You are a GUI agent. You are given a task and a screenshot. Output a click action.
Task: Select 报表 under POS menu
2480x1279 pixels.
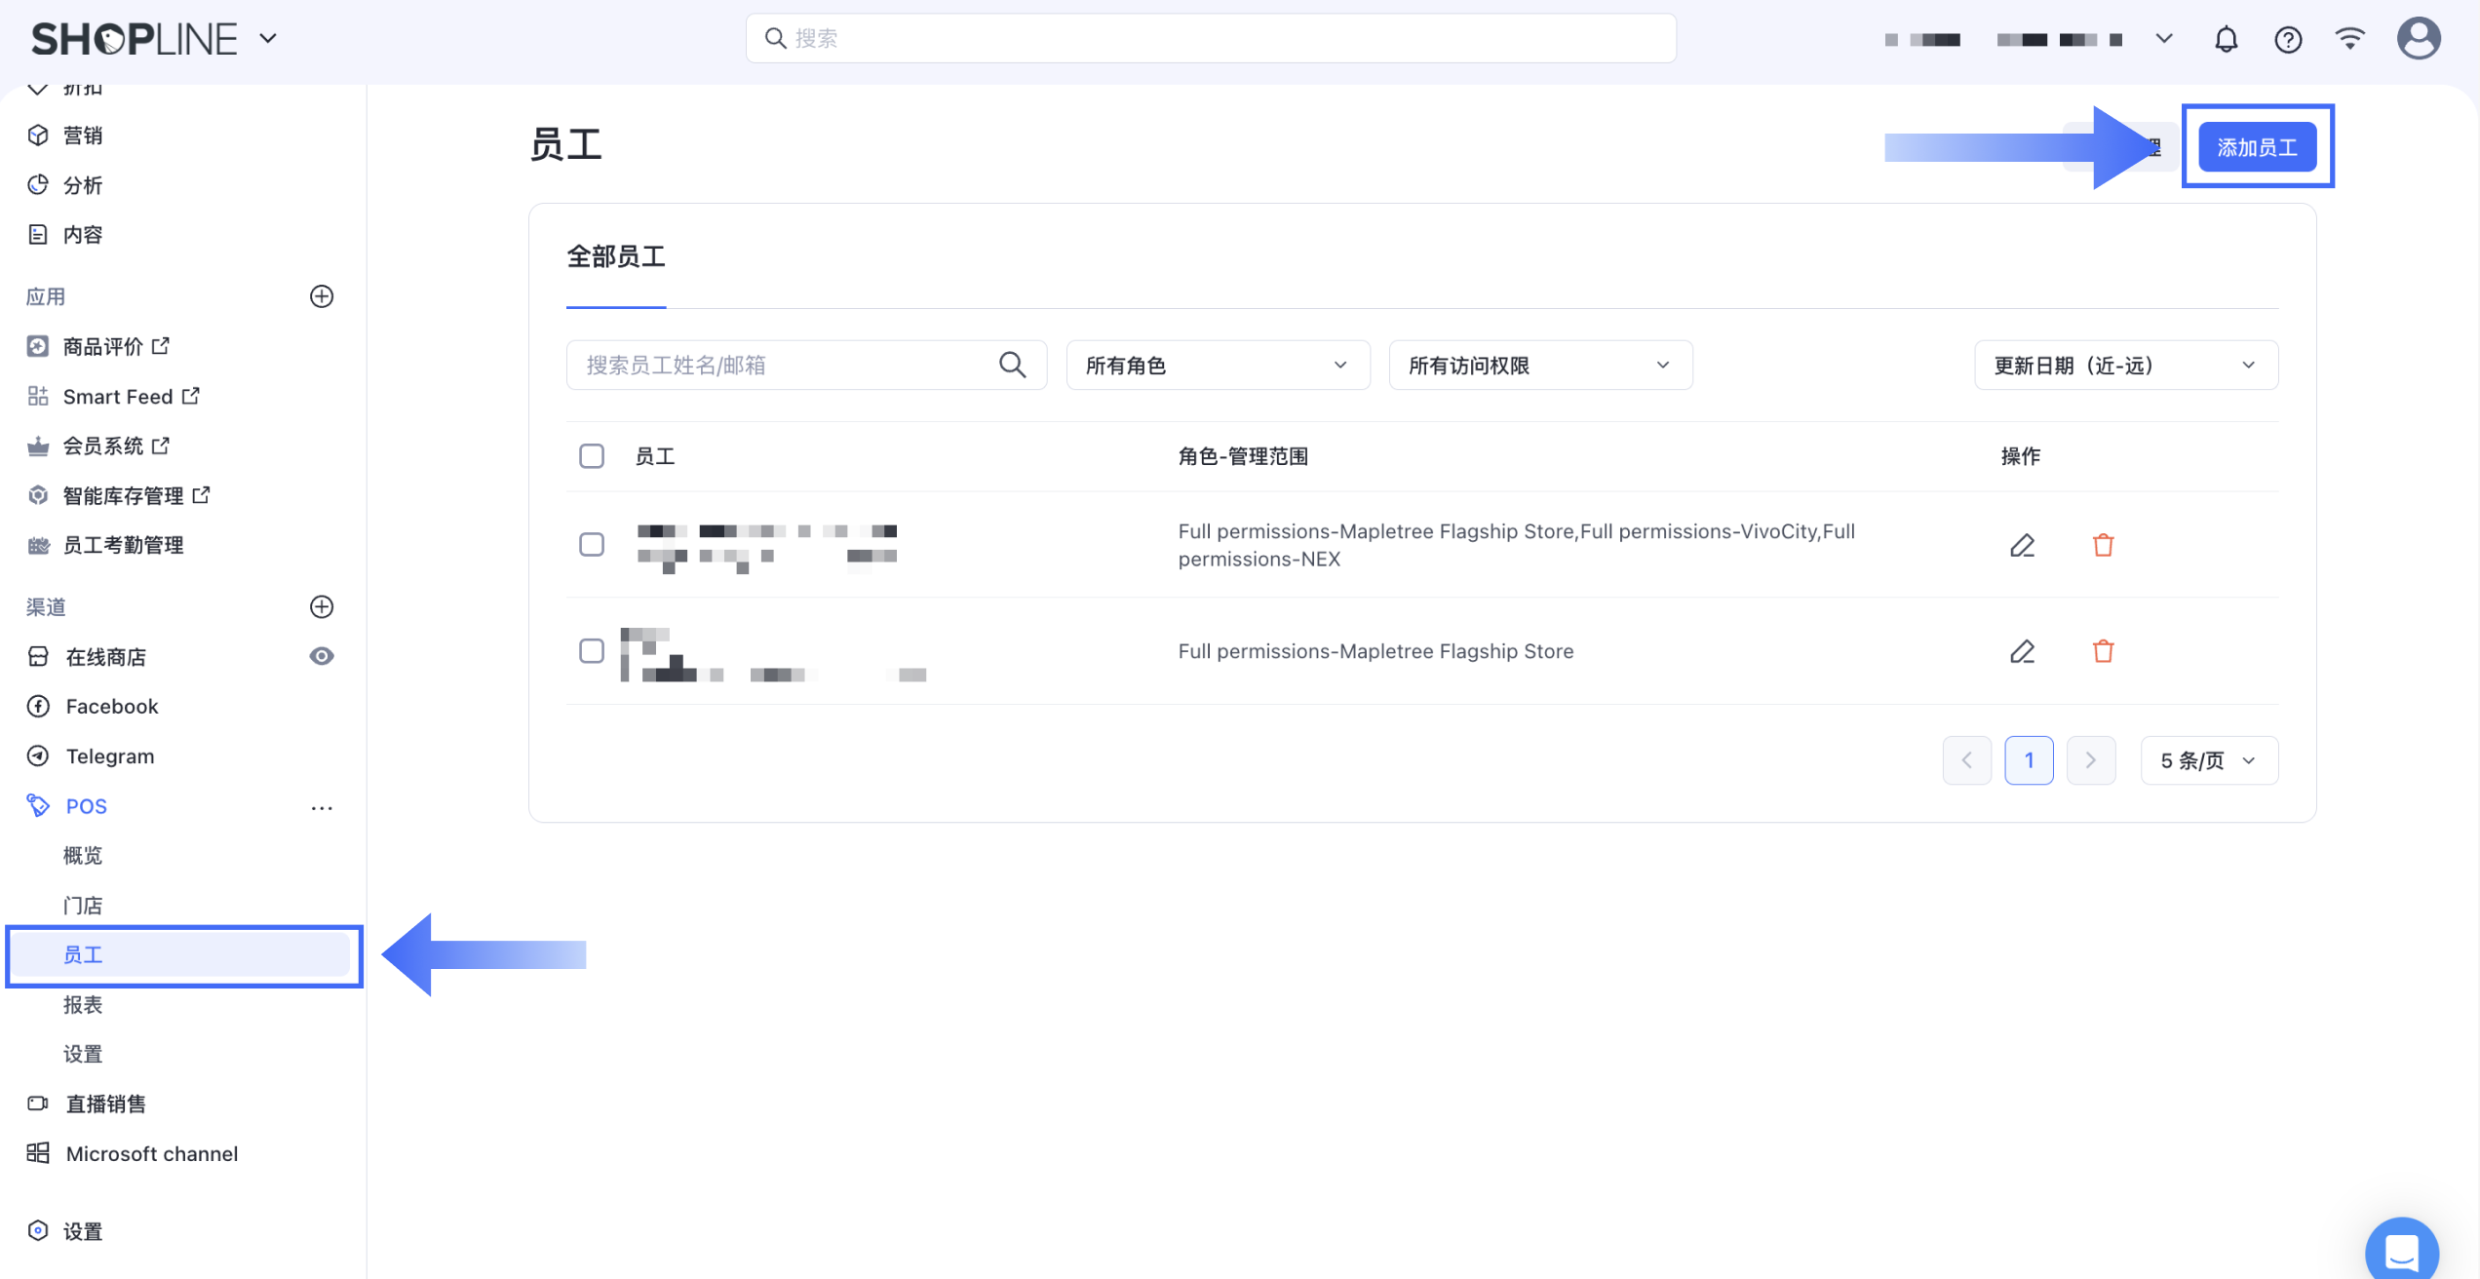click(x=83, y=1004)
